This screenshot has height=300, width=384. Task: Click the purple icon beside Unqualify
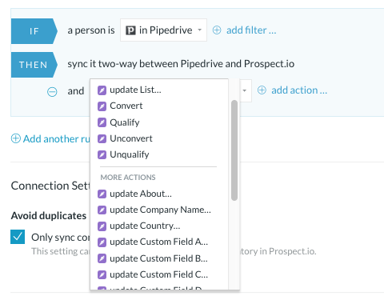pyautogui.click(x=102, y=154)
